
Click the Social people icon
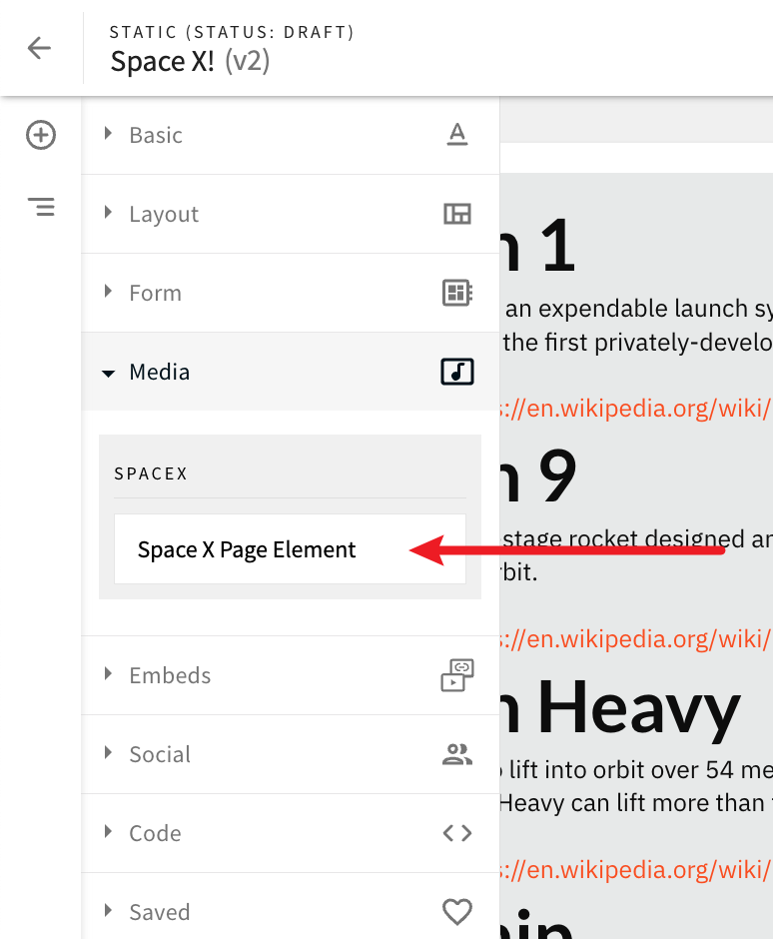pos(456,754)
